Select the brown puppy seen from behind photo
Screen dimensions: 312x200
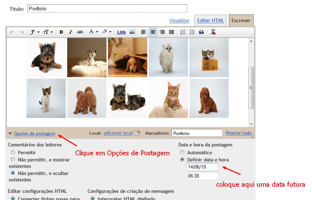click(87, 98)
